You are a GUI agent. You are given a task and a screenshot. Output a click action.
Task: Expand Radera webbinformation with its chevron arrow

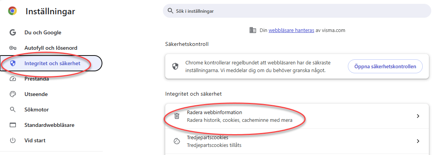point(418,116)
